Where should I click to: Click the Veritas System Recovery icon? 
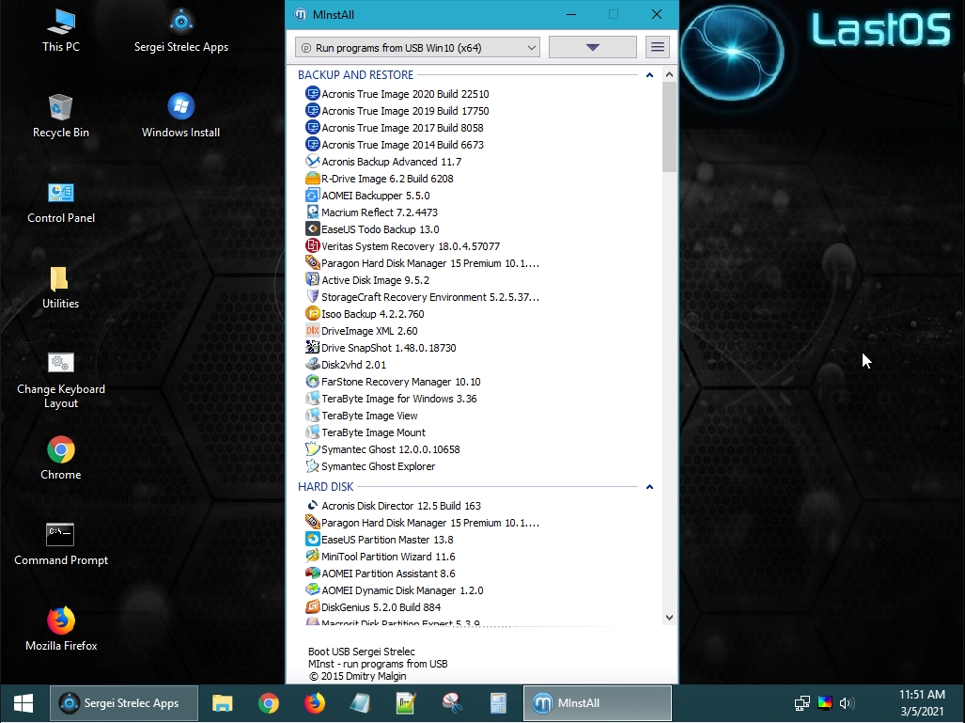[x=313, y=246]
